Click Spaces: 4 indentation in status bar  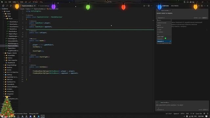click(176, 114)
